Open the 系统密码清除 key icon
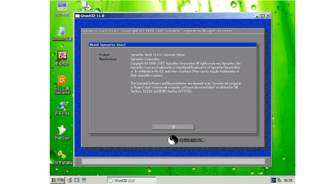Screen dimensions: 324x184 coord(62,158)
